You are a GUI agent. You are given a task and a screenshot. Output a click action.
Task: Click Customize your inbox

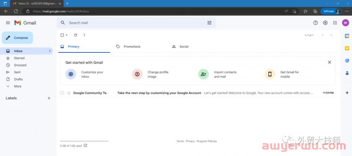(84, 74)
